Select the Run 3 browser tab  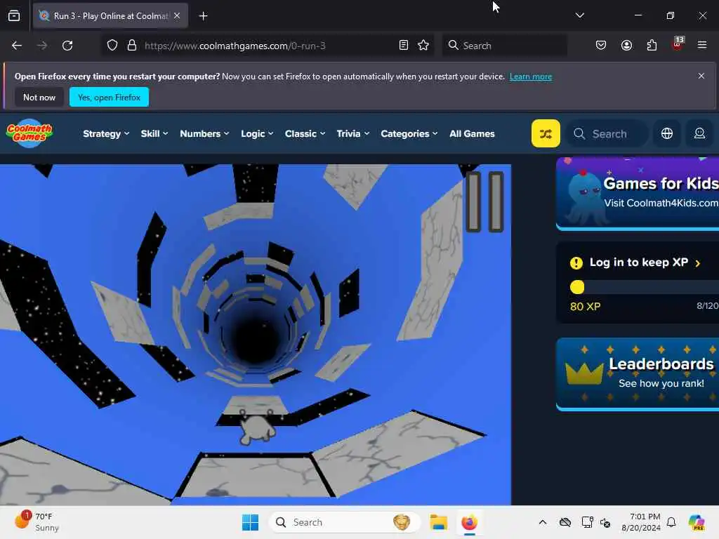110,15
